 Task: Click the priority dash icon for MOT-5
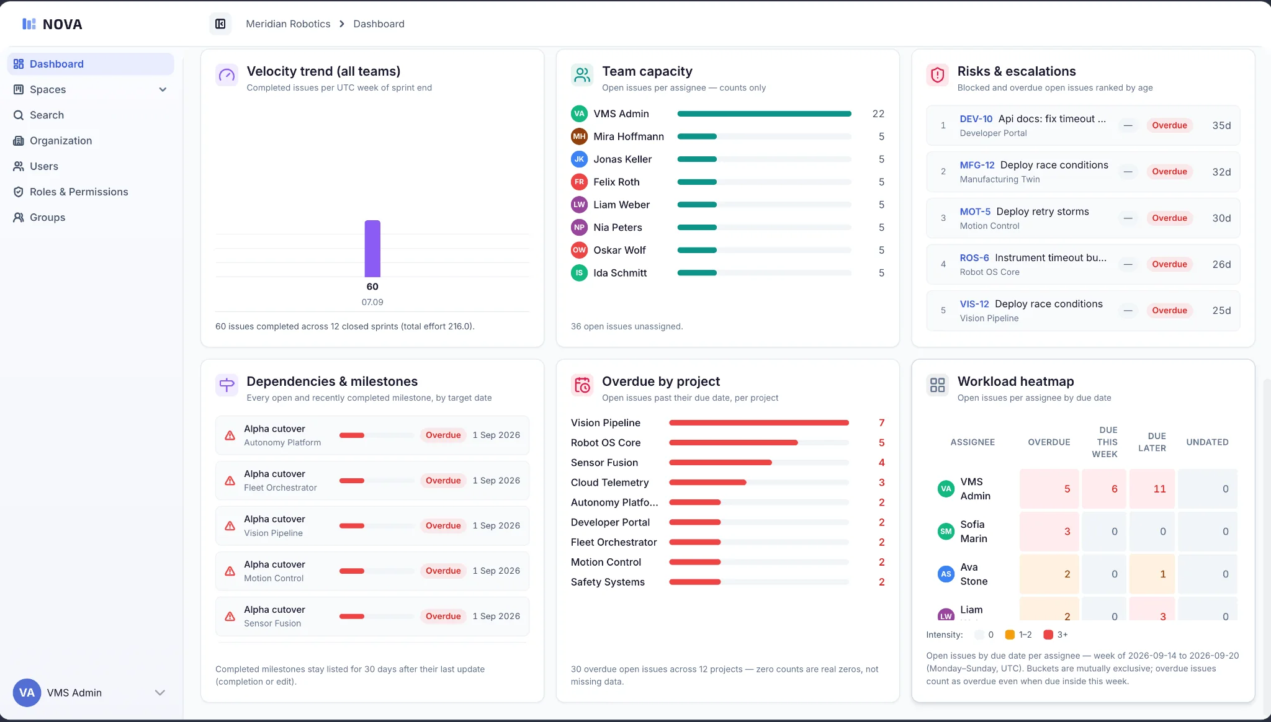1128,218
